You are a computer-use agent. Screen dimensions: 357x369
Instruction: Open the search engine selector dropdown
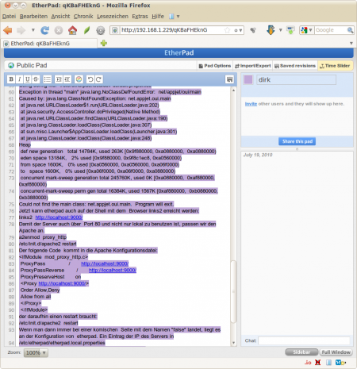click(306, 30)
